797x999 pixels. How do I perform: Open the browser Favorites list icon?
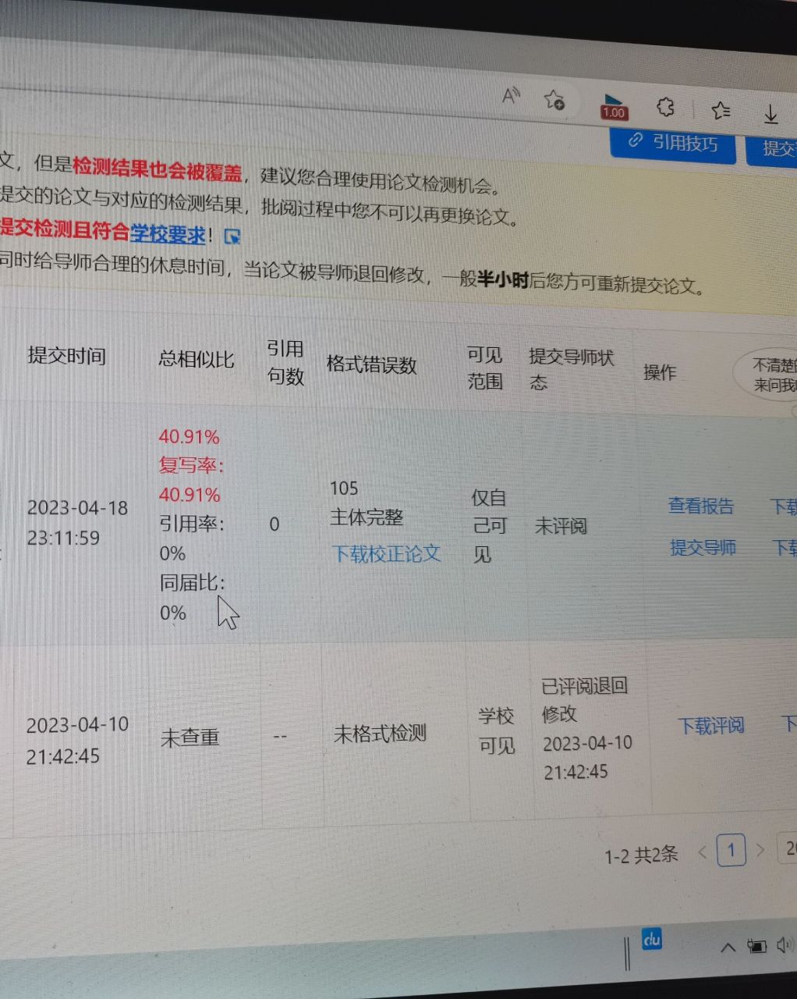721,111
